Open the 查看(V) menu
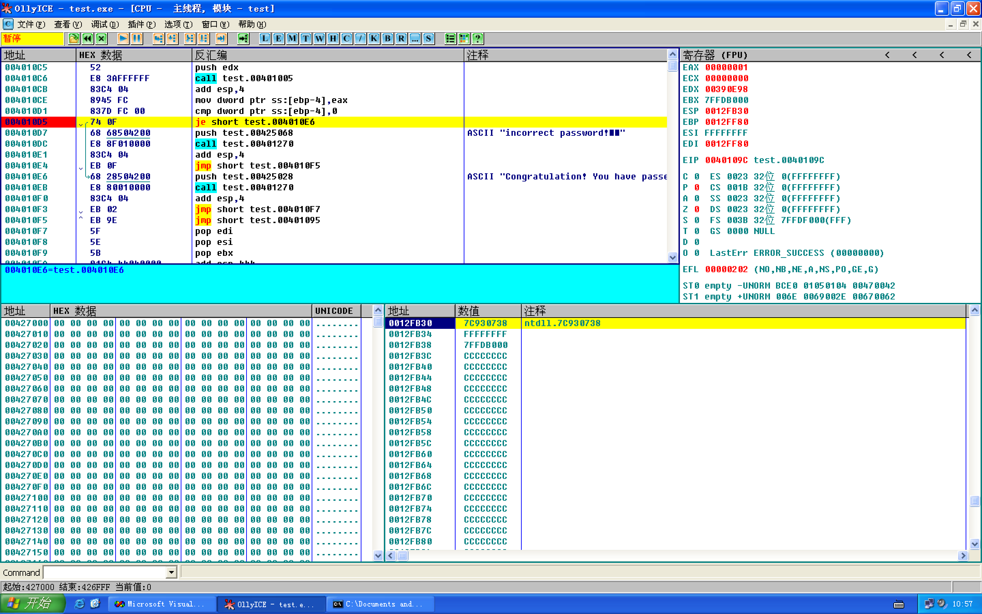The width and height of the screenshot is (982, 614). 68,24
